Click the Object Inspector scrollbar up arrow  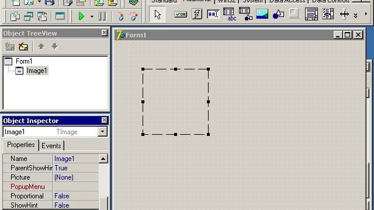tap(103, 159)
